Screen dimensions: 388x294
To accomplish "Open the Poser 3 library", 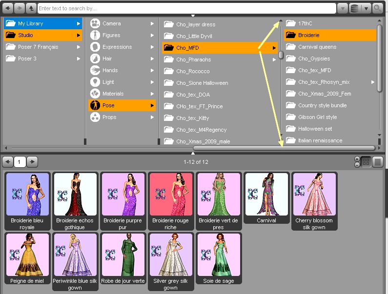I will click(x=43, y=59).
